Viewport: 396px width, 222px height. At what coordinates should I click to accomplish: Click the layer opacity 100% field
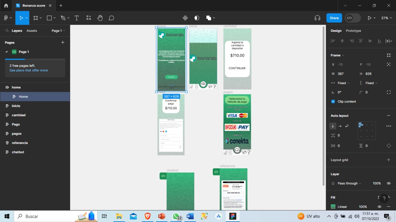pyautogui.click(x=377, y=183)
